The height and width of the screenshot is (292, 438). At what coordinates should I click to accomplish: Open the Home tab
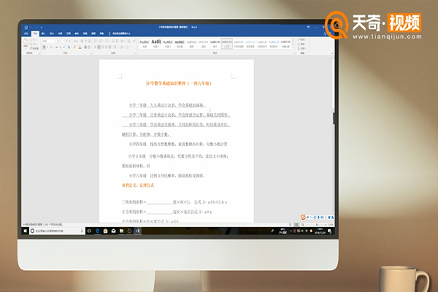coord(35,34)
